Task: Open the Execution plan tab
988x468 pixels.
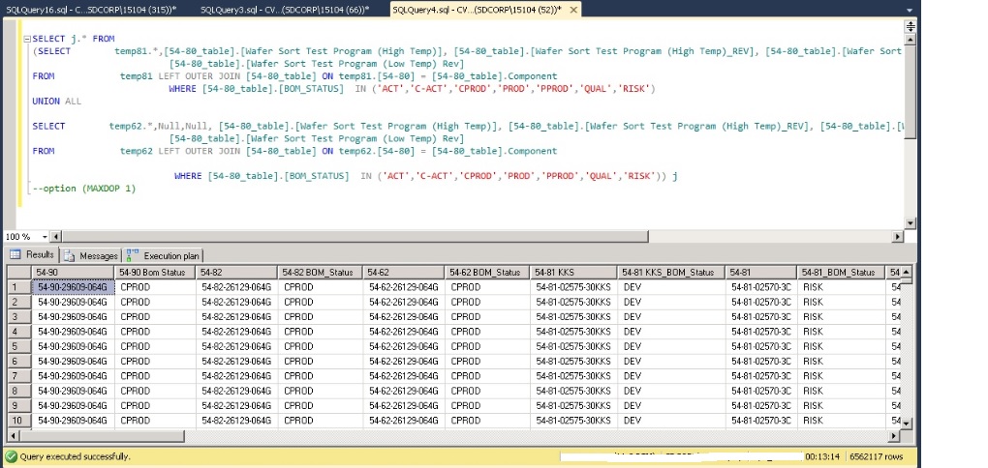Action: 163,255
